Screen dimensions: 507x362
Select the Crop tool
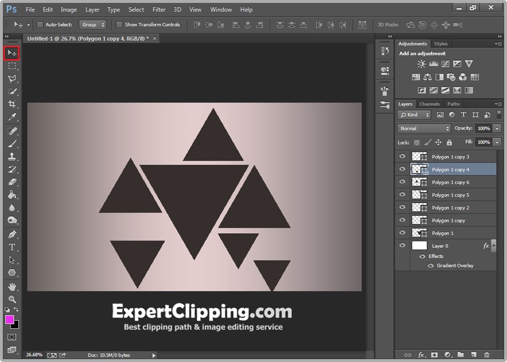pyautogui.click(x=12, y=104)
